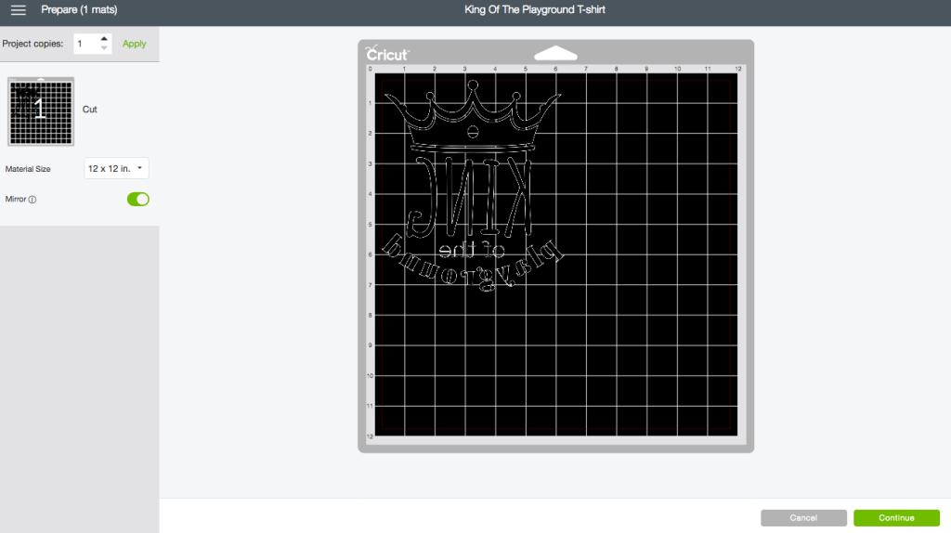The width and height of the screenshot is (951, 533).
Task: Click the Project copies label
Action: (x=33, y=44)
